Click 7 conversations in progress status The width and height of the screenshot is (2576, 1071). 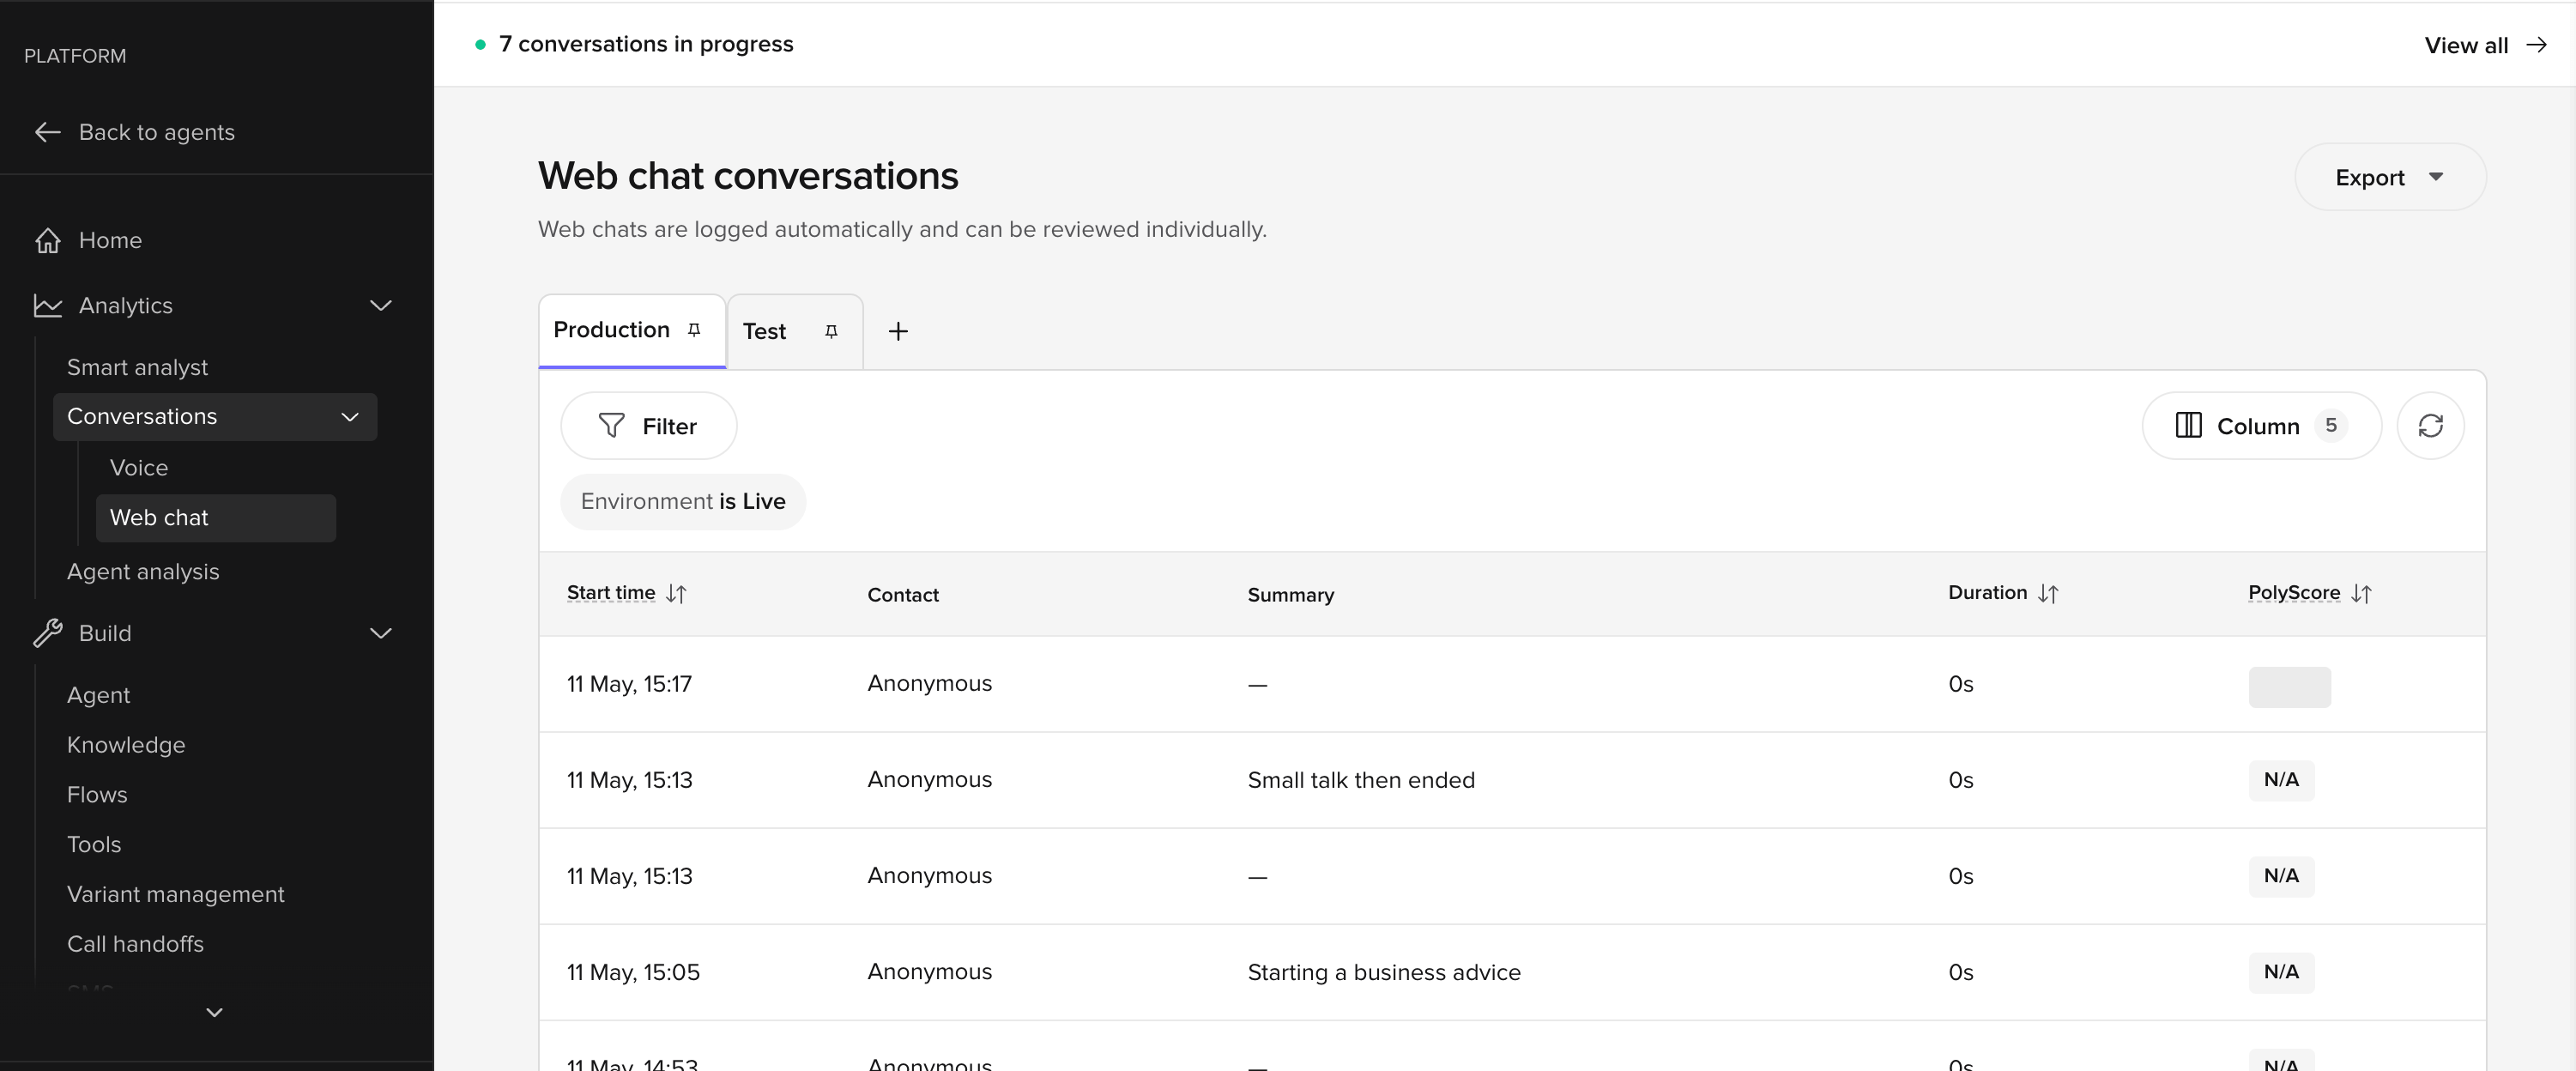(634, 44)
